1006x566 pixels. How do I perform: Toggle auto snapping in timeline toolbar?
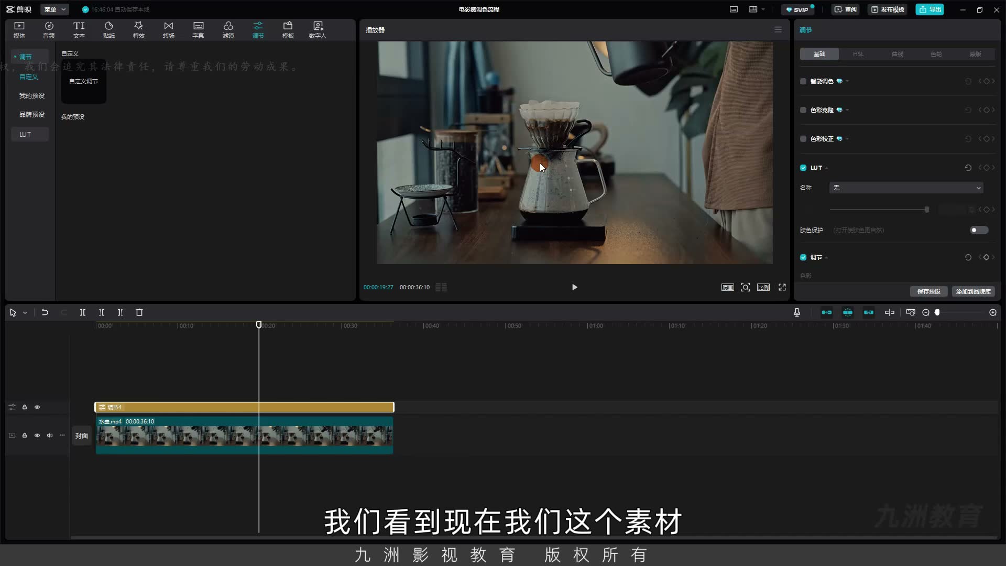coord(848,312)
